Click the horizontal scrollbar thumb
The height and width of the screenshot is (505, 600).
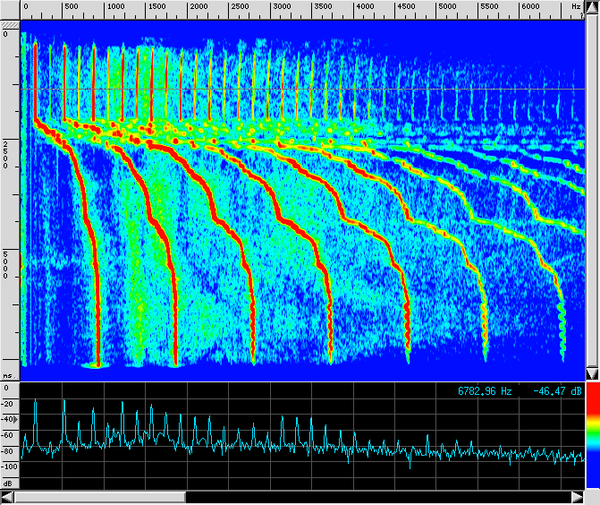(100, 497)
